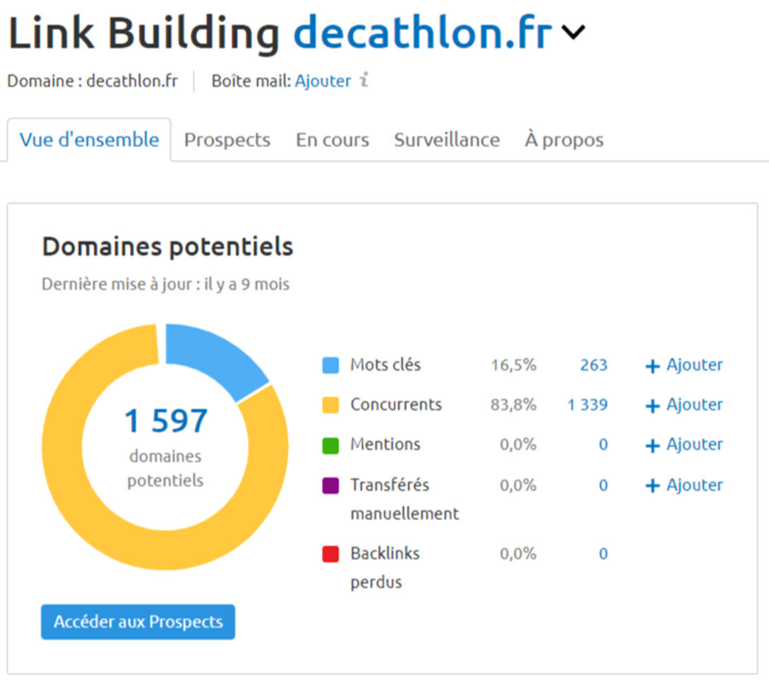This screenshot has width=769, height=681.
Task: Click the blue Mots clés legend swatch
Action: click(330, 365)
